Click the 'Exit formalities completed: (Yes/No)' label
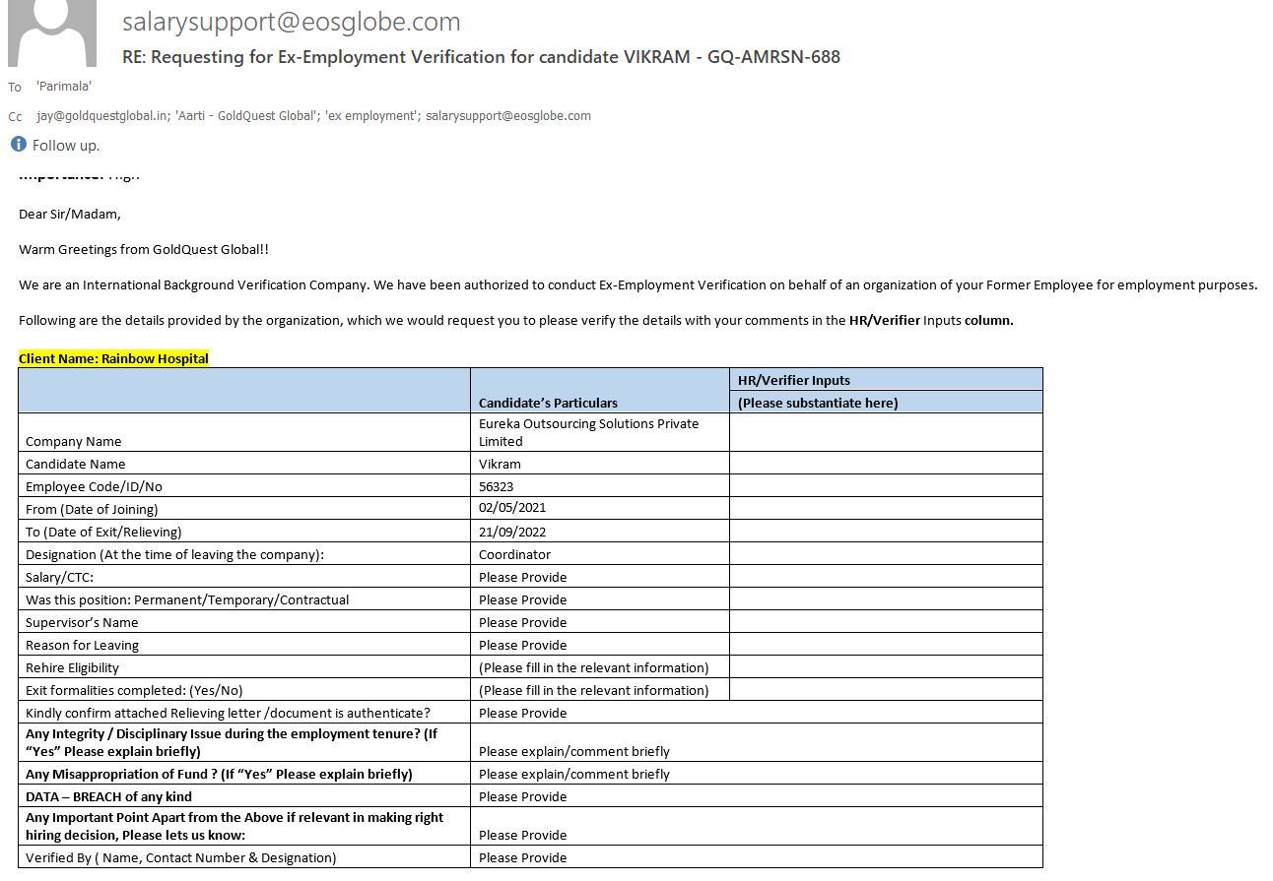 pos(134,690)
